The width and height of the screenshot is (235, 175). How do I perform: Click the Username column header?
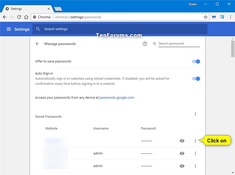[x=101, y=128]
